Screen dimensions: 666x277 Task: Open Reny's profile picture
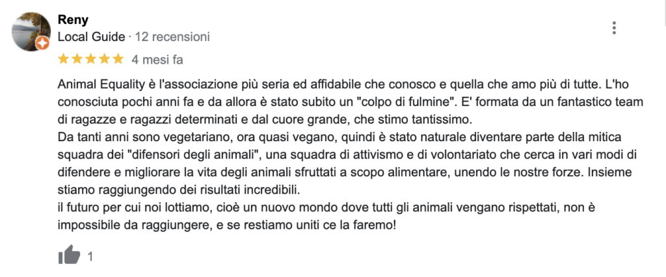(31, 31)
